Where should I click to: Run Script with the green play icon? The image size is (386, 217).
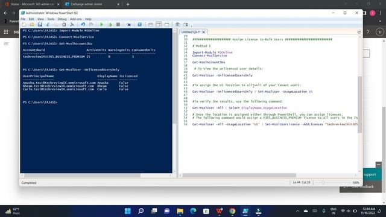pos(101,25)
